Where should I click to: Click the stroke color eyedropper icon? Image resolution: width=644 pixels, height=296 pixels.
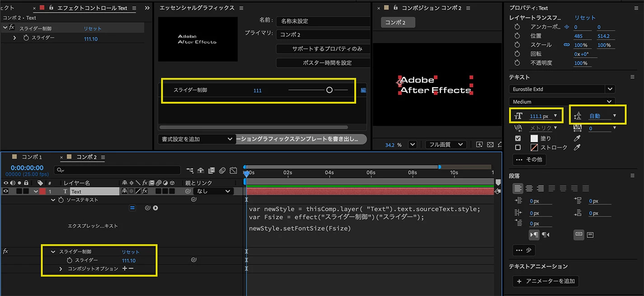click(x=577, y=147)
